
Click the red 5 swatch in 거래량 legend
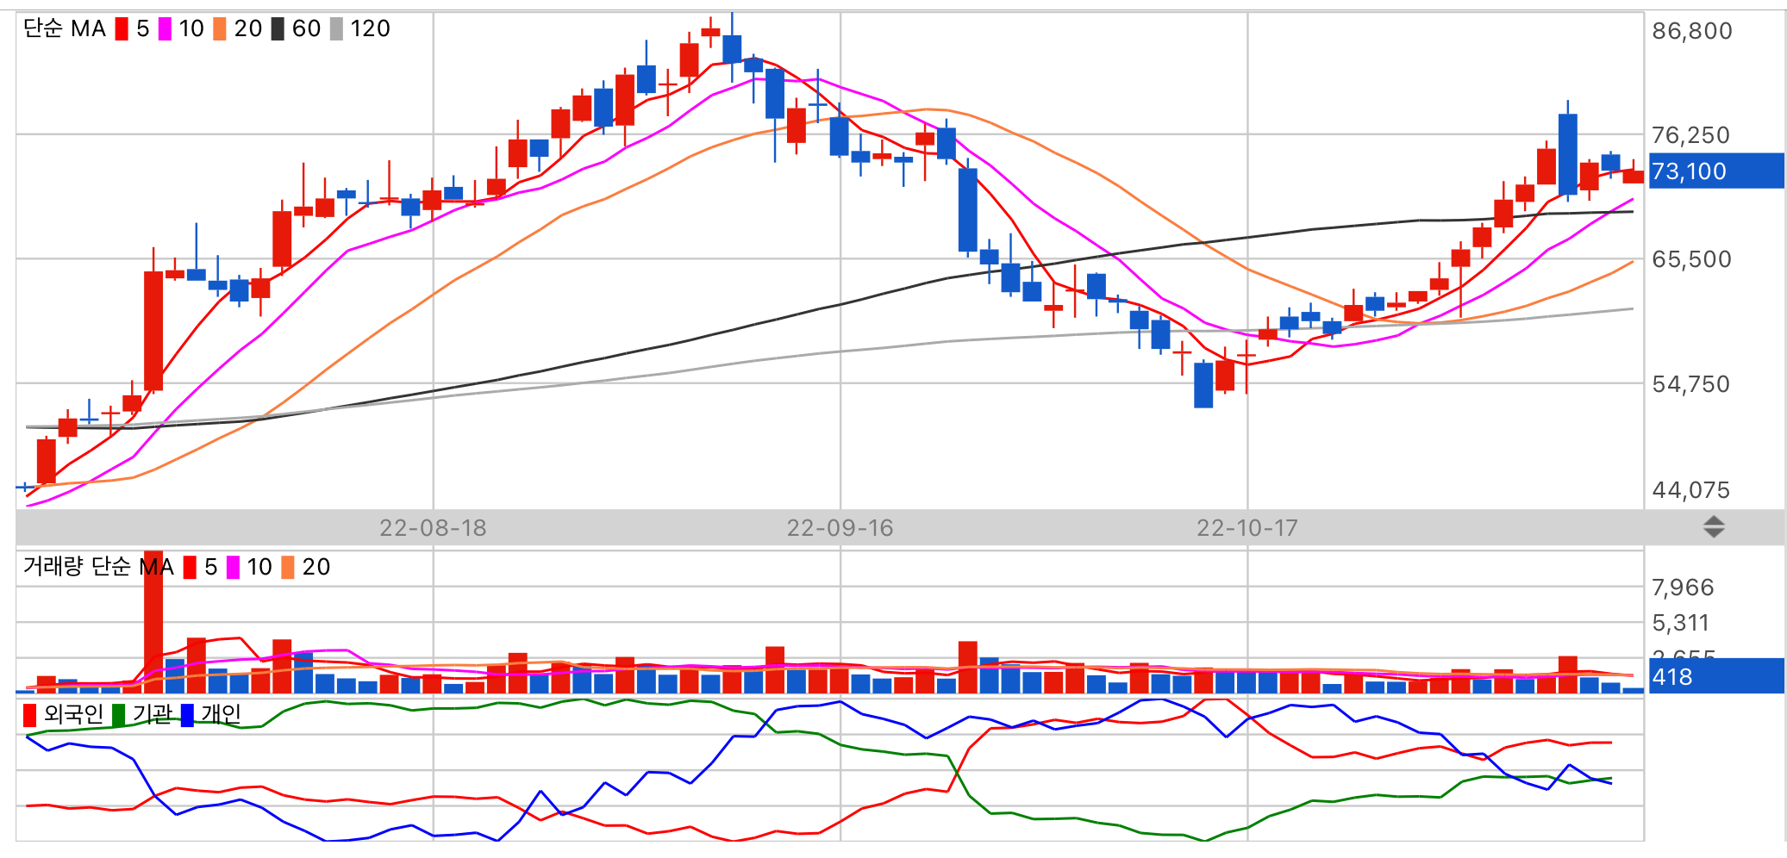click(190, 568)
